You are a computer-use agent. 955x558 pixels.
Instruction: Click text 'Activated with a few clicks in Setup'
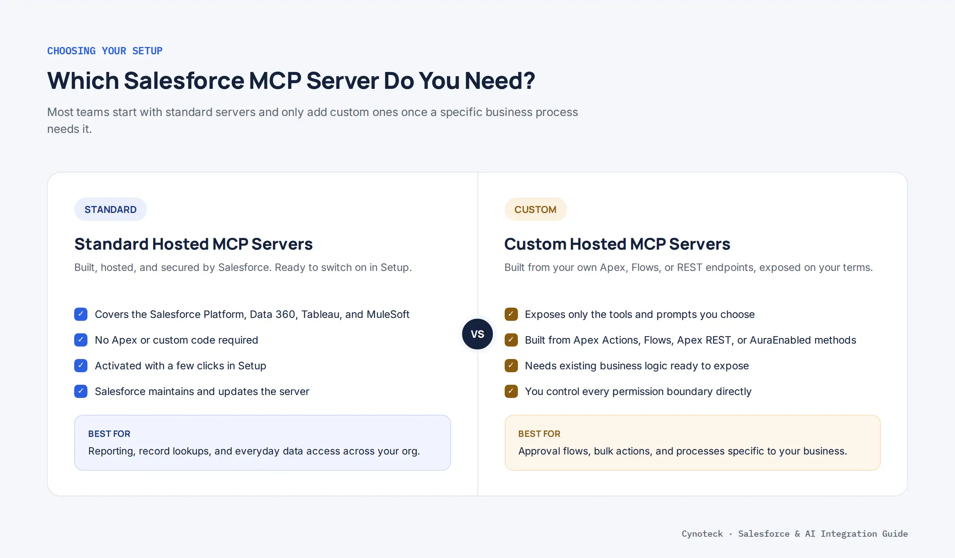coord(180,366)
